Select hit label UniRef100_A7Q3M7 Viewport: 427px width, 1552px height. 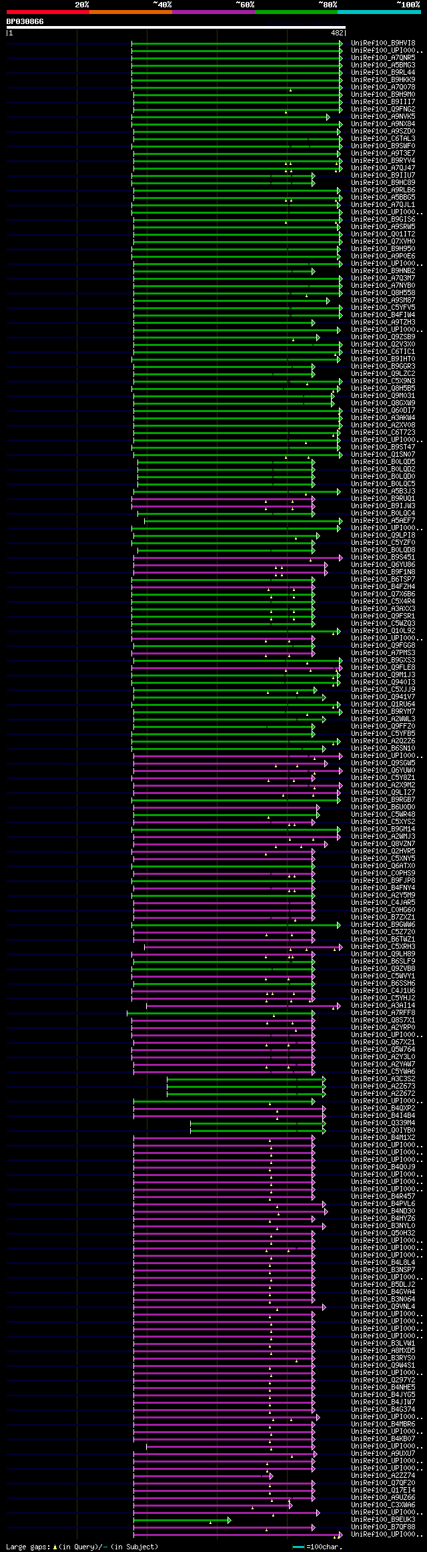coord(384,278)
